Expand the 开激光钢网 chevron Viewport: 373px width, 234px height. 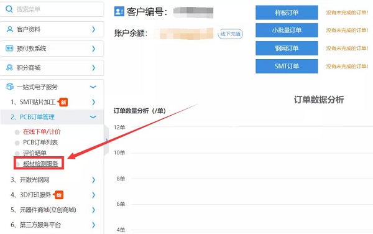93,180
